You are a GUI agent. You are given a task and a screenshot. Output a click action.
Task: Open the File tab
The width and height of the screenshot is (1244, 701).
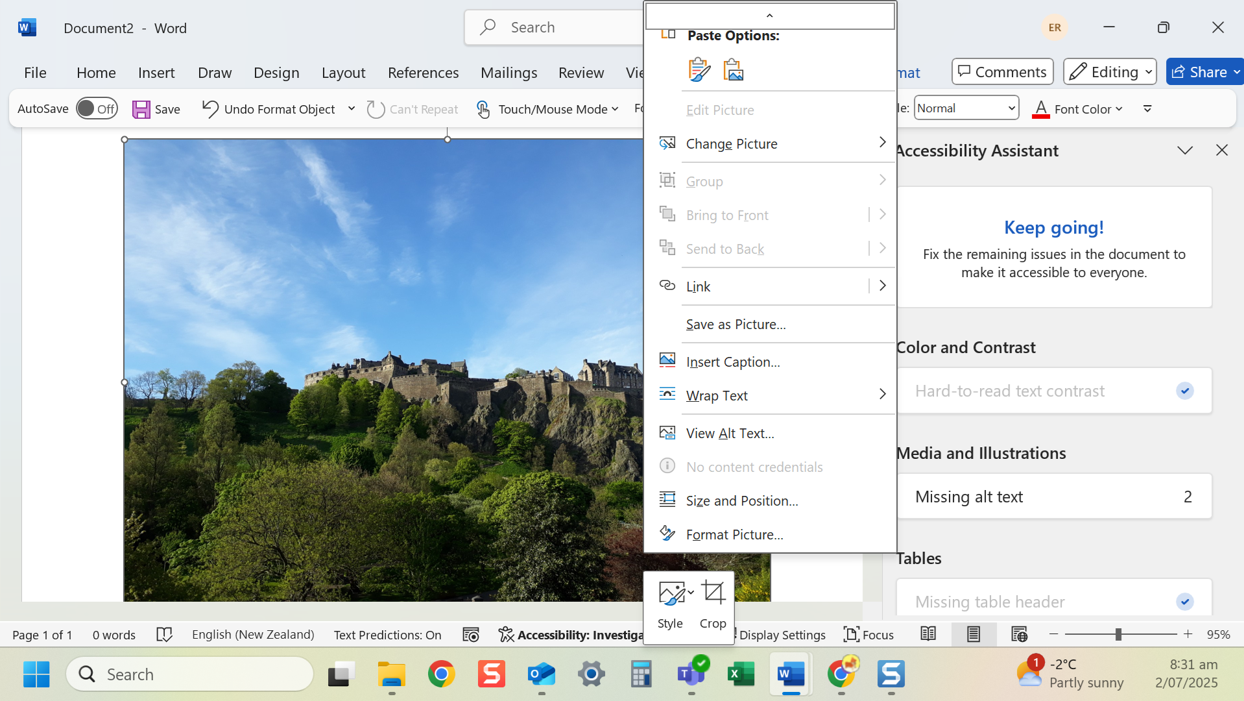point(35,72)
